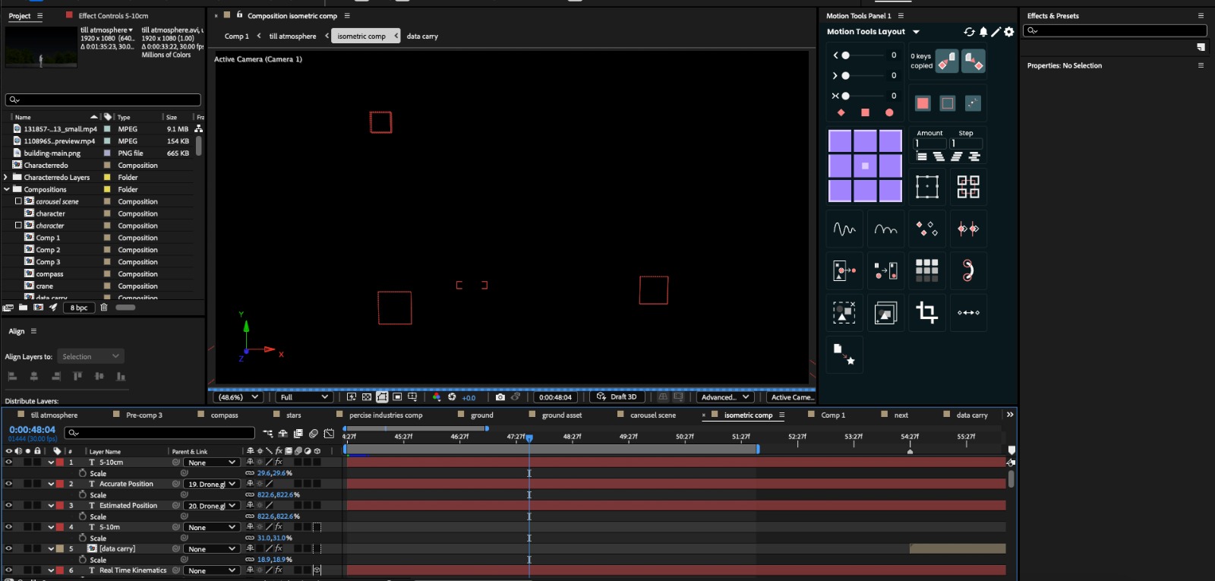Collapse the Compositions folder
Screen dimensions: 1215x581
7,190
